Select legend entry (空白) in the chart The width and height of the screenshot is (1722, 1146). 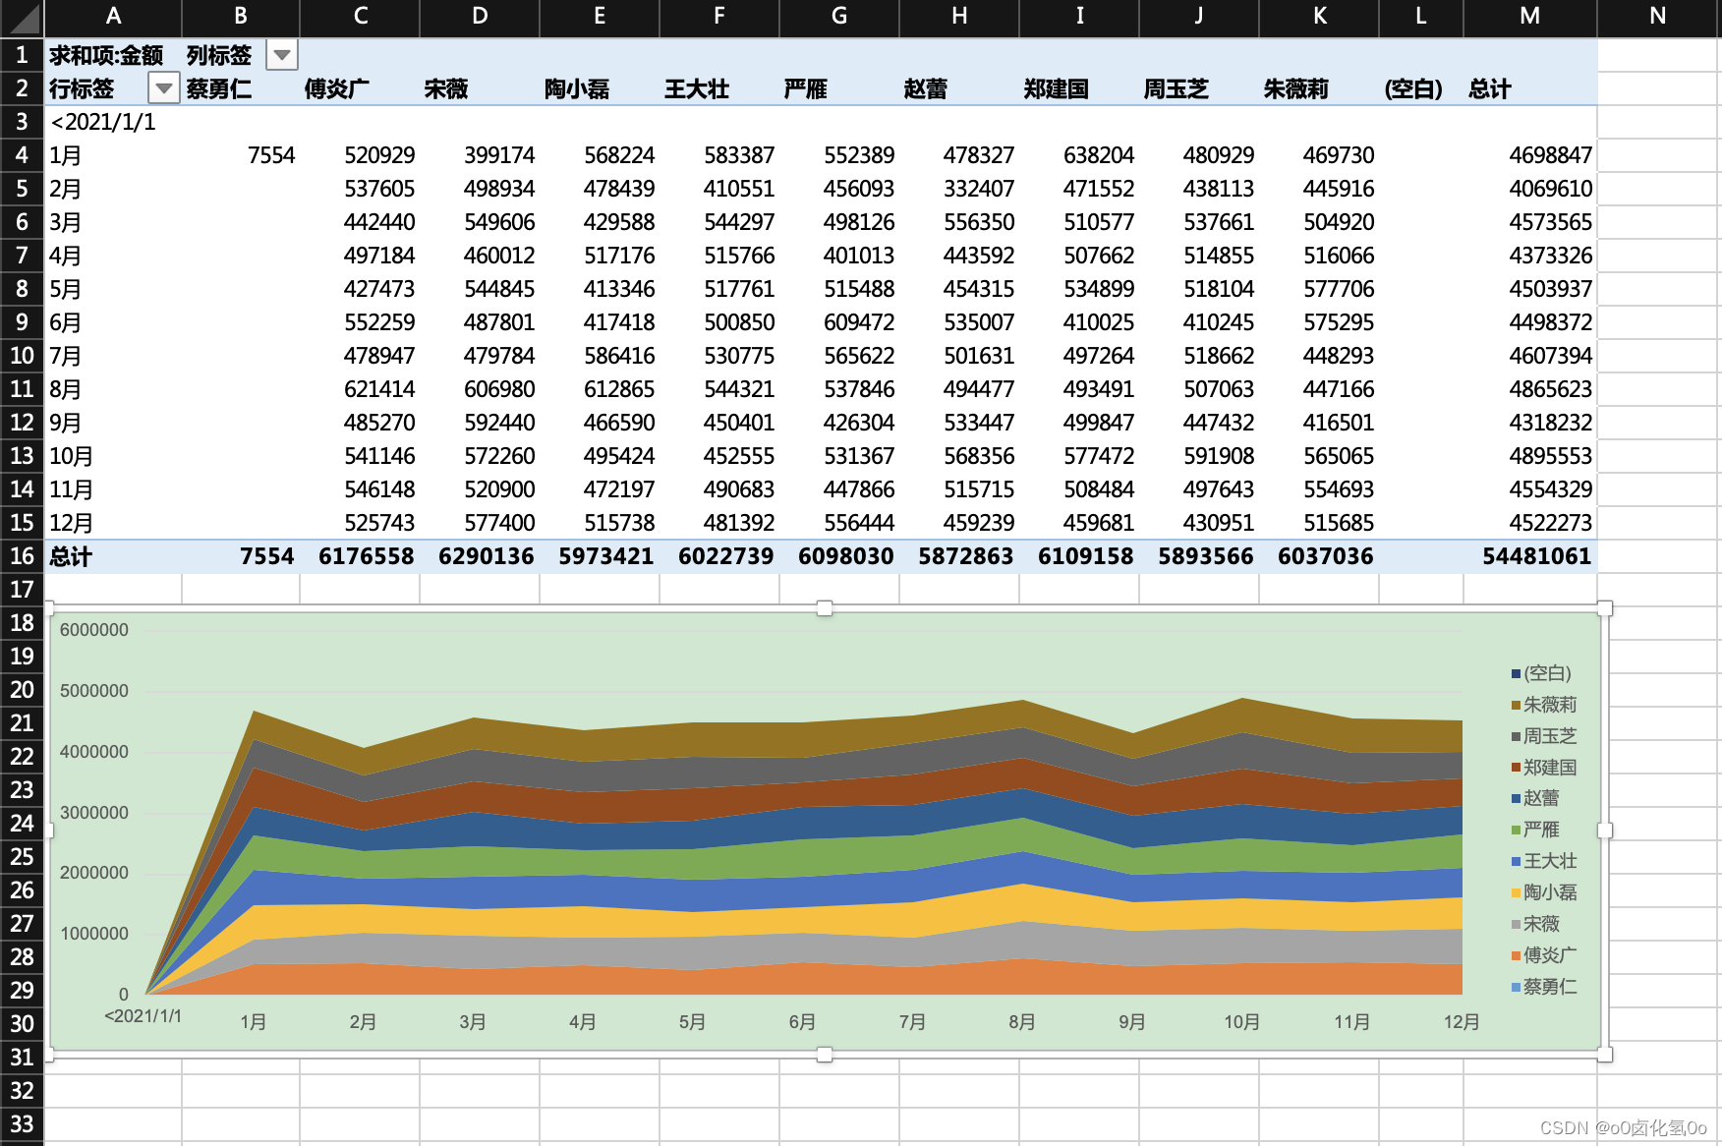pos(1545,674)
